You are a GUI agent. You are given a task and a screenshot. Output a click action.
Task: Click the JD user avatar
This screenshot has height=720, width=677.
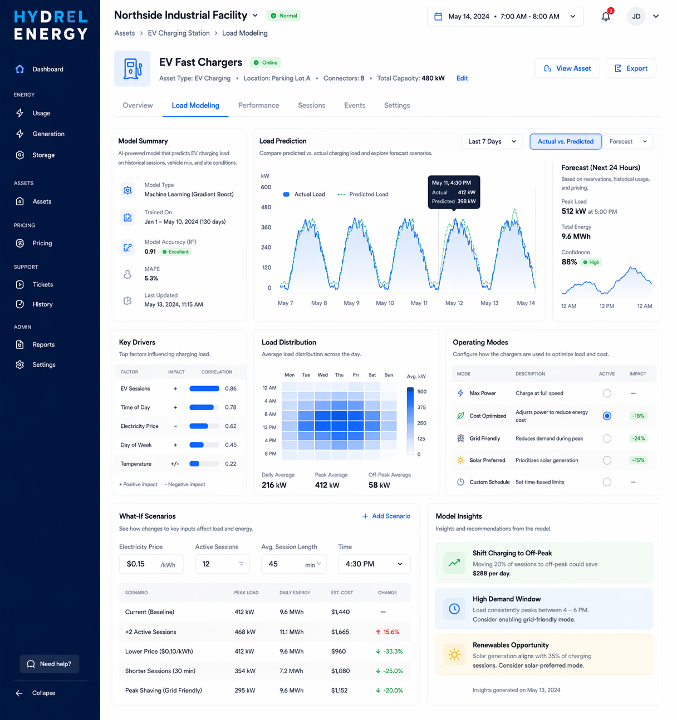point(636,16)
